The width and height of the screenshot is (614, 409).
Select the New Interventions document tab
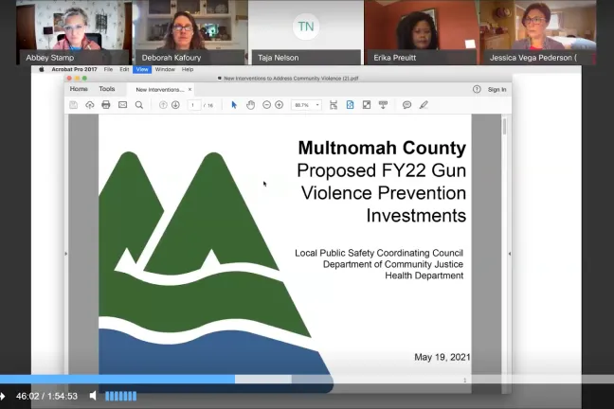(x=160, y=90)
